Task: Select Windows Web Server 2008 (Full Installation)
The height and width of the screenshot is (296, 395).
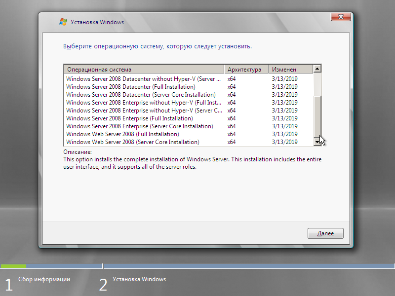Action: tap(189, 134)
